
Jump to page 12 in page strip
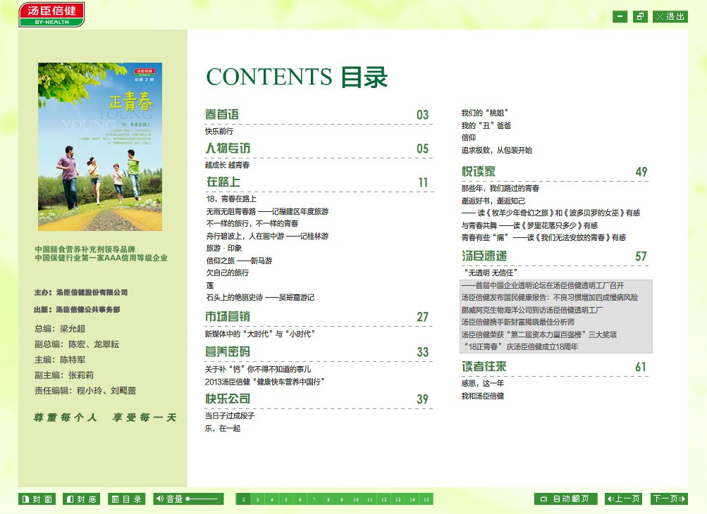383,499
